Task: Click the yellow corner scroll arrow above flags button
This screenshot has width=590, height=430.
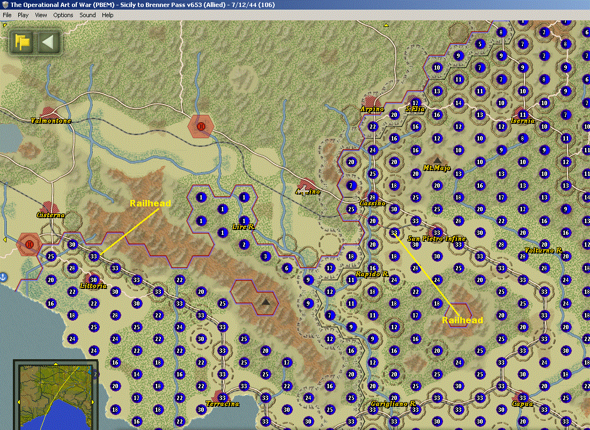Action: point(4,25)
